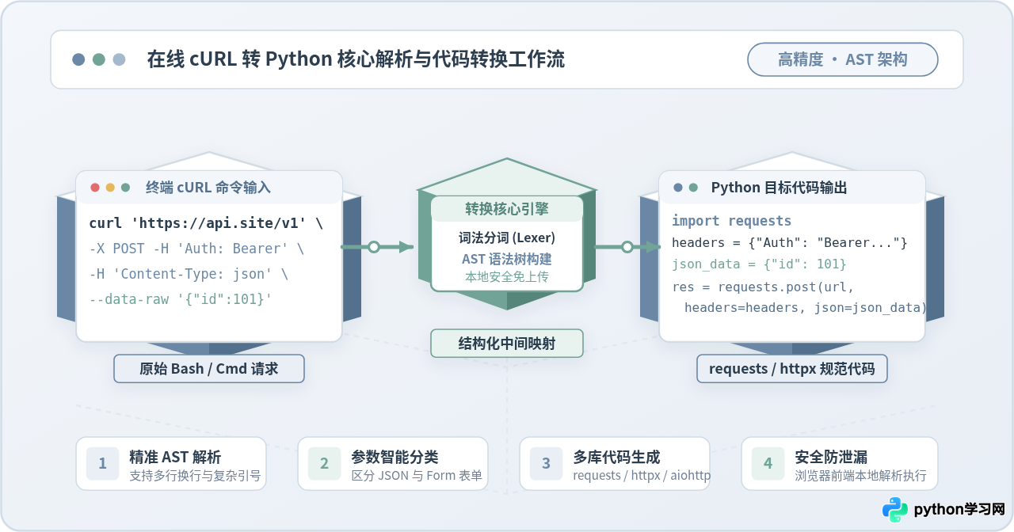The image size is (1014, 532).
Task: Click the blue dot in the title bar
Action: (78, 59)
